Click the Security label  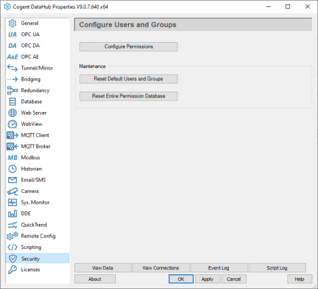tap(31, 259)
